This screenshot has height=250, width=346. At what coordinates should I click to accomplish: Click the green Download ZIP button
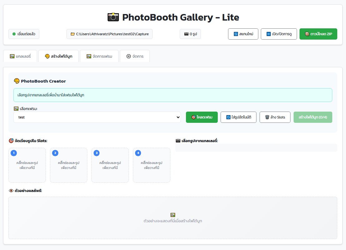pos(318,34)
